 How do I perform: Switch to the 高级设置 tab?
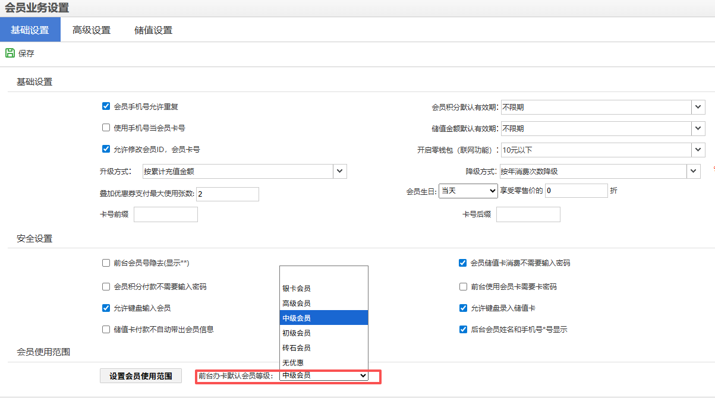pyautogui.click(x=92, y=30)
